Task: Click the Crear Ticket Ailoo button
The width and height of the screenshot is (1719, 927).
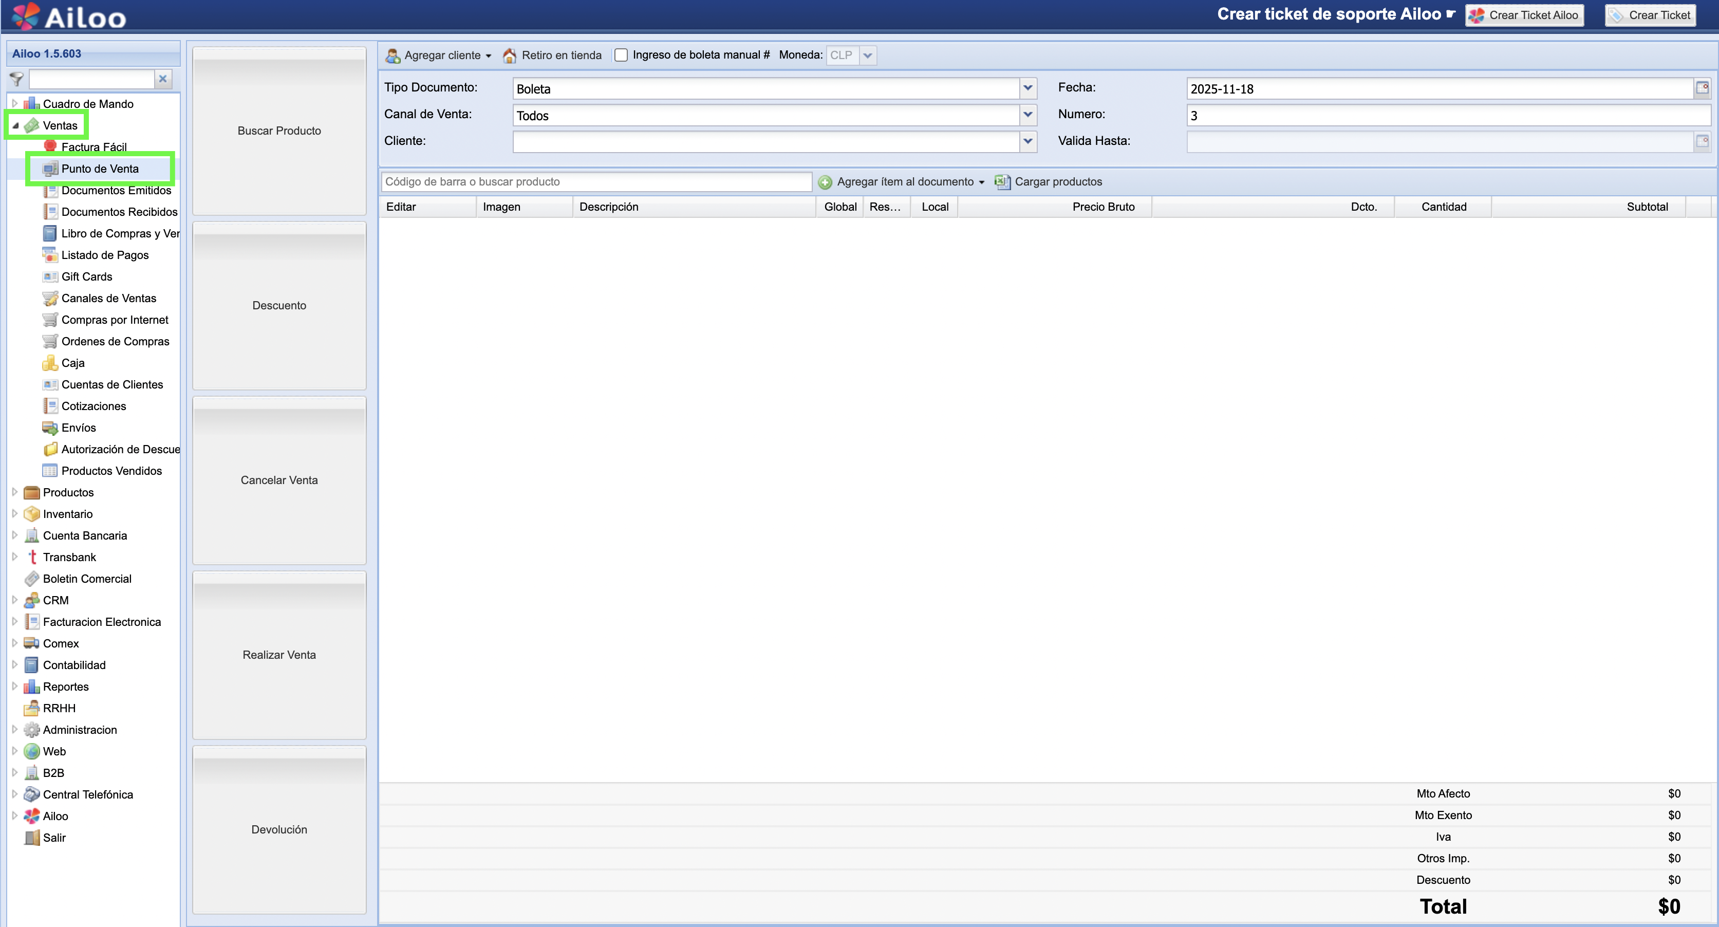Action: tap(1524, 15)
